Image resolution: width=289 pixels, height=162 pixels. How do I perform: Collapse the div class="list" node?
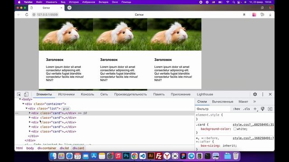(x=27, y=108)
